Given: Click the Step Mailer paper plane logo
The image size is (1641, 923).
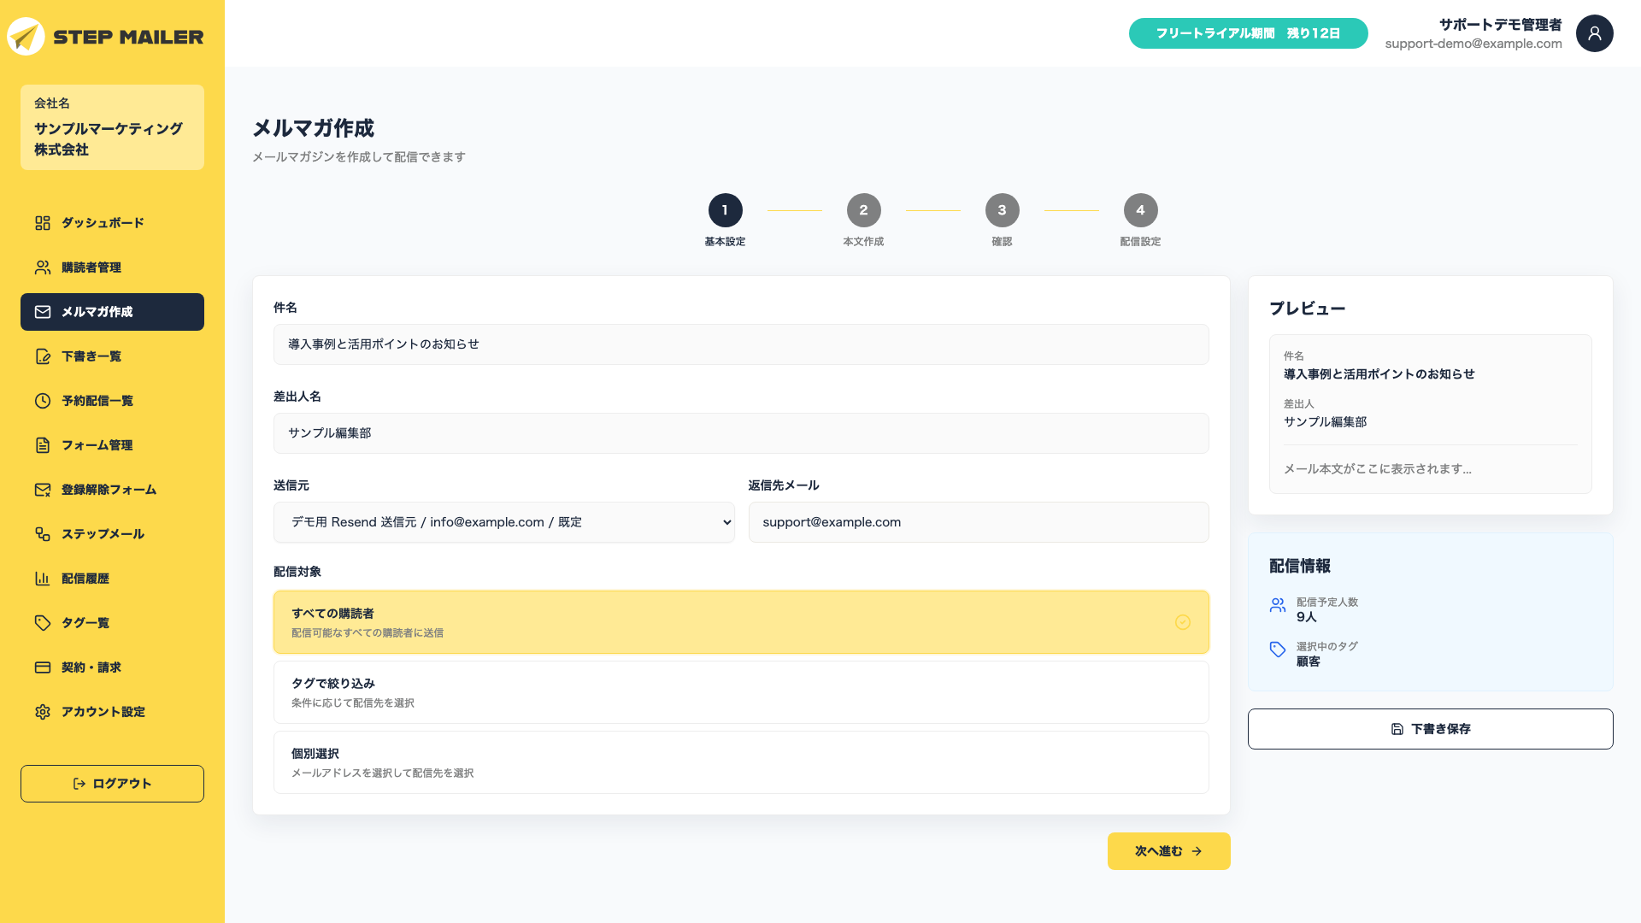Looking at the screenshot, I should (x=26, y=37).
